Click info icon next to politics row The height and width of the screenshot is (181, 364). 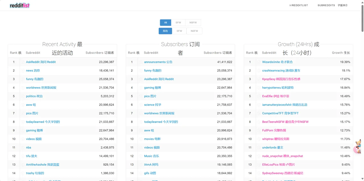23,96
